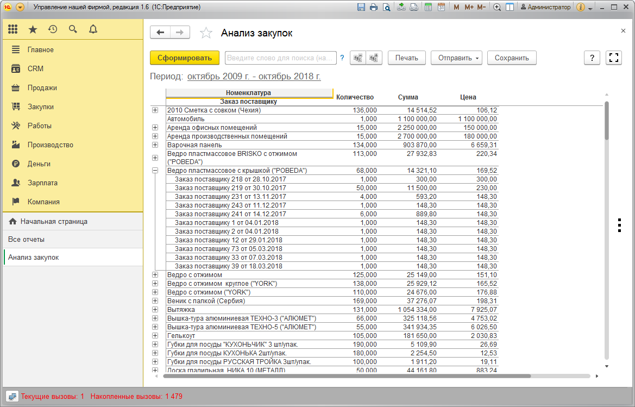Navigate back with the left arrow
The height and width of the screenshot is (407, 635).
[x=160, y=33]
